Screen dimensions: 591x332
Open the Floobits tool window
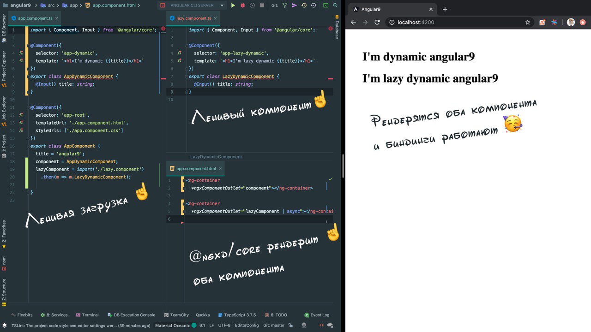[x=22, y=315]
